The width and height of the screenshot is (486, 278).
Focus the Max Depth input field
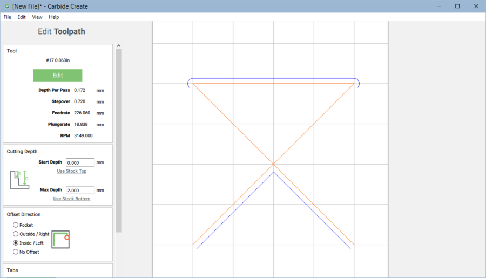coord(80,190)
